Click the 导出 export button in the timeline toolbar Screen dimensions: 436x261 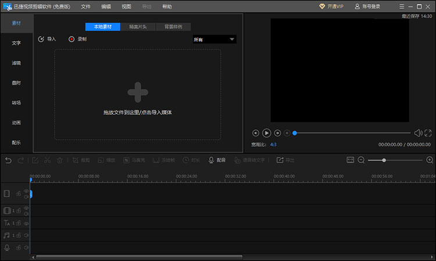click(x=285, y=160)
